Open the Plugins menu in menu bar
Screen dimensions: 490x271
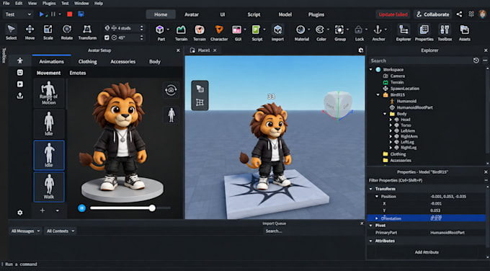click(49, 3)
